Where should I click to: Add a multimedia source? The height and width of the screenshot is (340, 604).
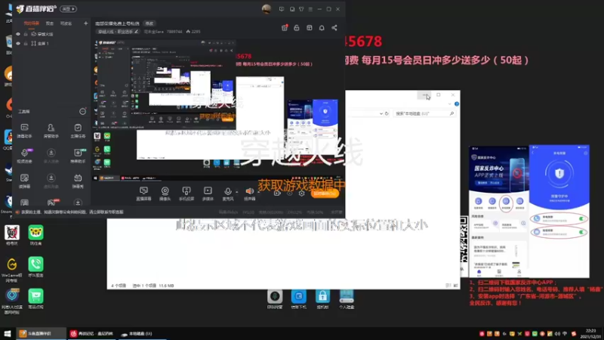coord(208,193)
